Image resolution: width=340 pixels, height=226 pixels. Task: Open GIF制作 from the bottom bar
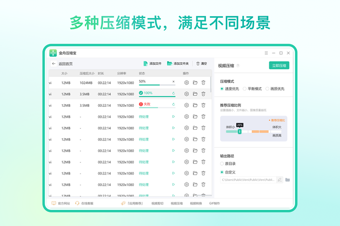tap(214, 204)
